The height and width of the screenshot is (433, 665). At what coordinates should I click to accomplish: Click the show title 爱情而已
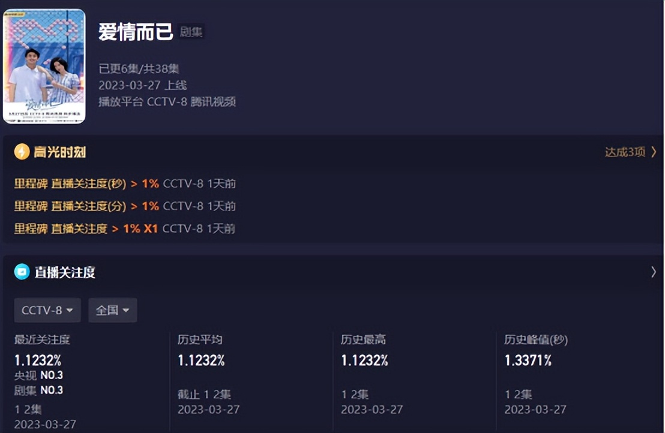[x=137, y=31]
